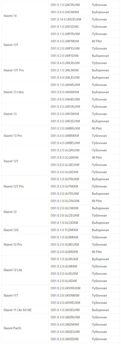Select the Xiaomi 12 Lite cell
Viewport: 121px width, 344px height.
[x=25, y=270]
